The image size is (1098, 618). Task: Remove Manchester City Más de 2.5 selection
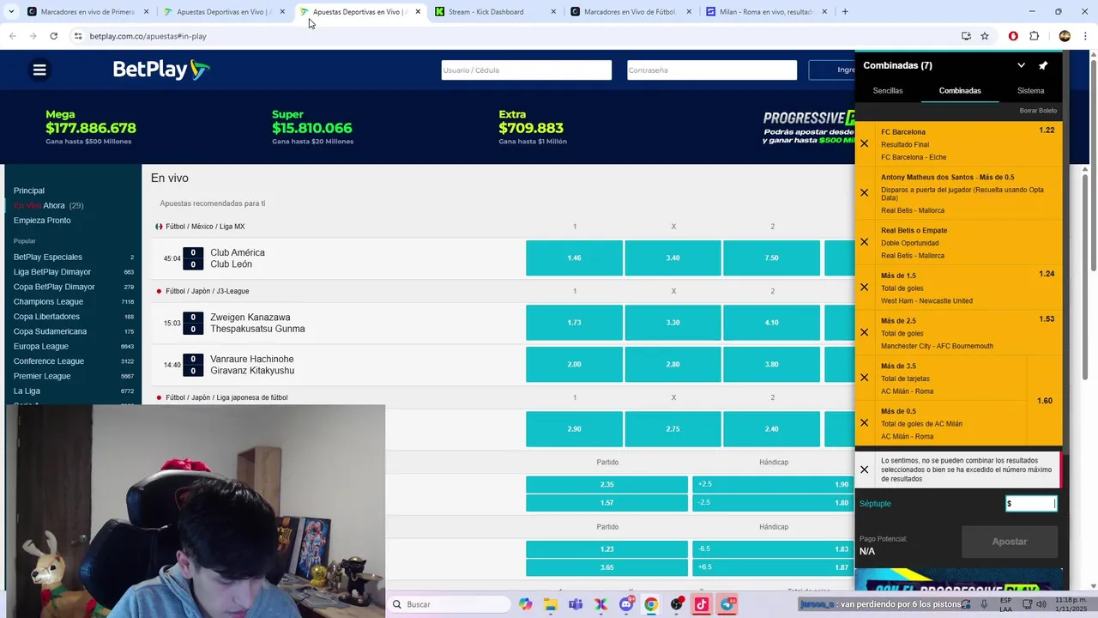tap(864, 332)
